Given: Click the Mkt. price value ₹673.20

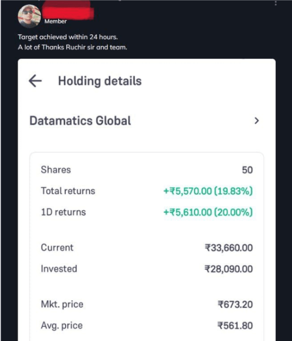Looking at the screenshot, I should [x=235, y=304].
